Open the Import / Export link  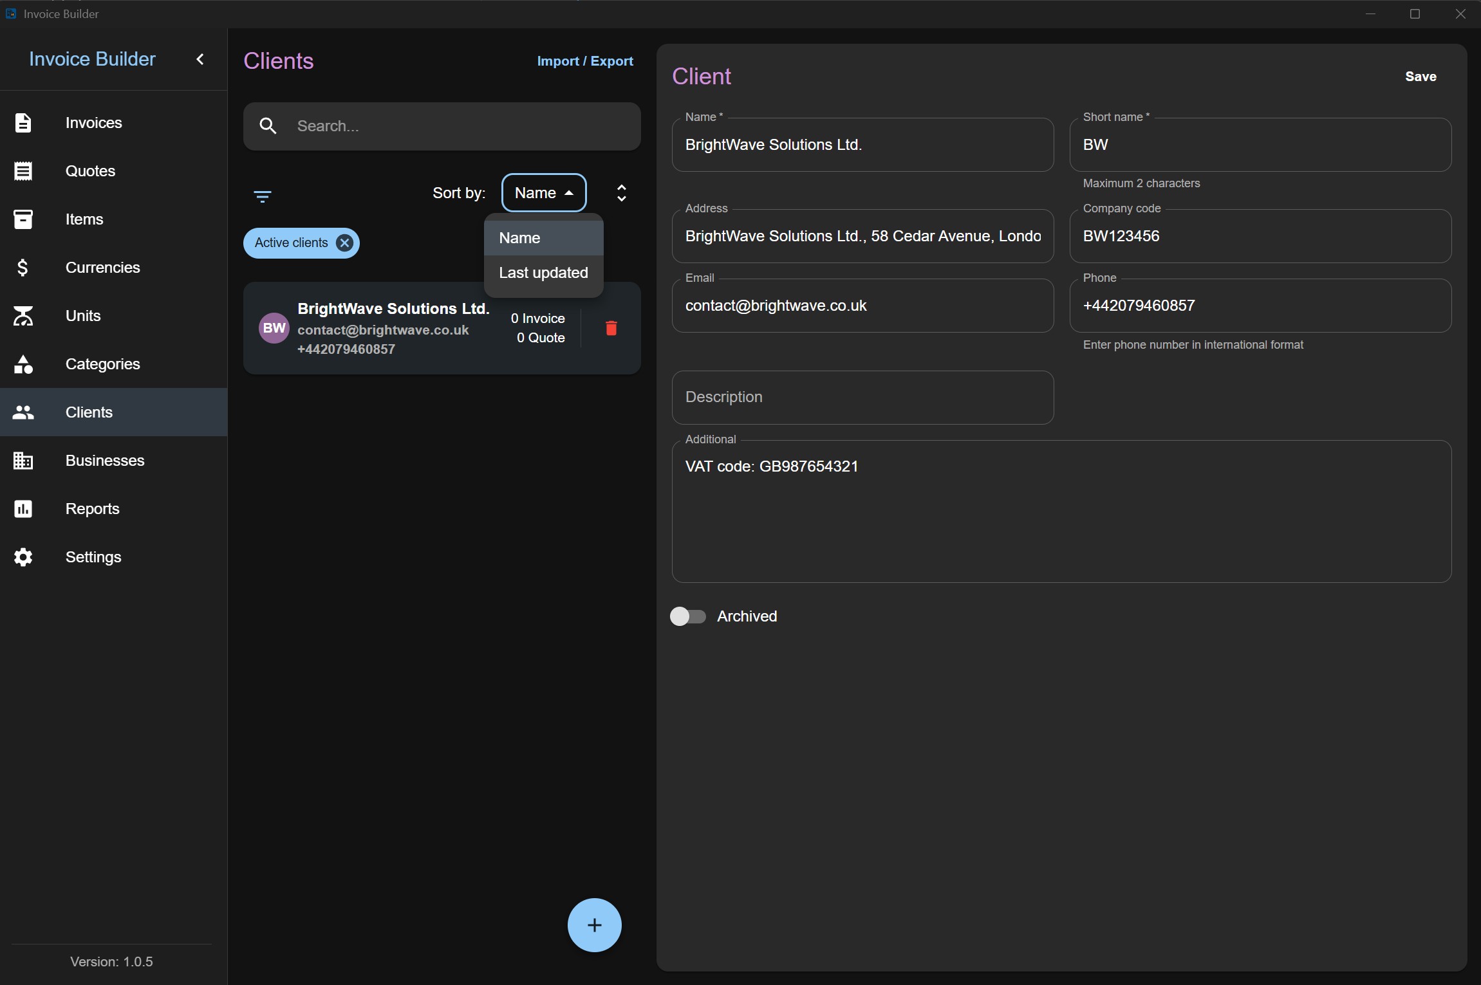point(585,61)
